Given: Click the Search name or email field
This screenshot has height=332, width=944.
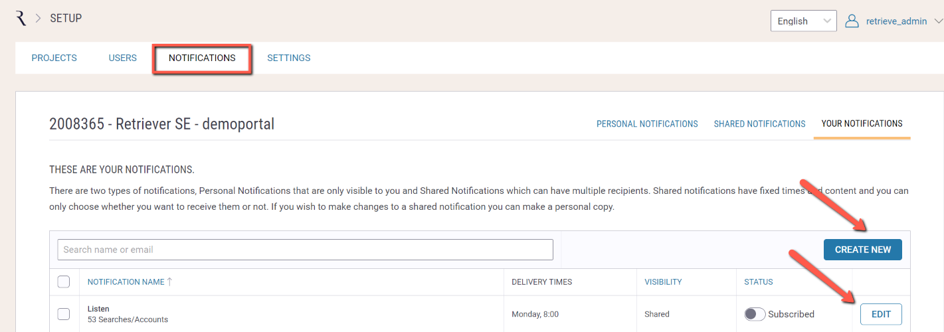Looking at the screenshot, I should (x=305, y=250).
